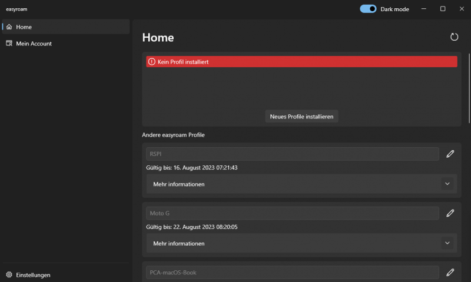Image resolution: width=471 pixels, height=282 pixels.
Task: Click the Einstellungen gear icon
Action: tap(9, 274)
